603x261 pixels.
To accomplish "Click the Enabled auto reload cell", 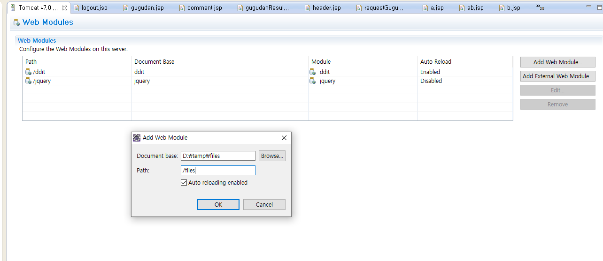I will (x=465, y=72).
